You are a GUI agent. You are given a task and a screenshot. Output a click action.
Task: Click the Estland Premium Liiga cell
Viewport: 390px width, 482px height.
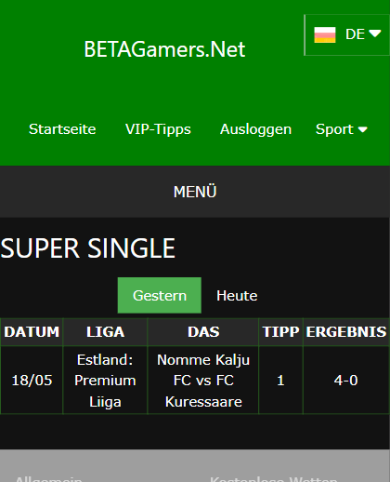coord(105,381)
